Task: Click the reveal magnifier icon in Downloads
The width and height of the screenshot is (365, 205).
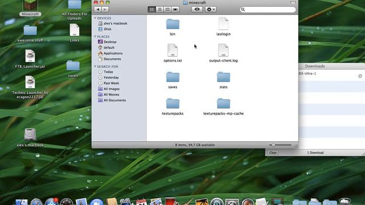Action: [360, 76]
